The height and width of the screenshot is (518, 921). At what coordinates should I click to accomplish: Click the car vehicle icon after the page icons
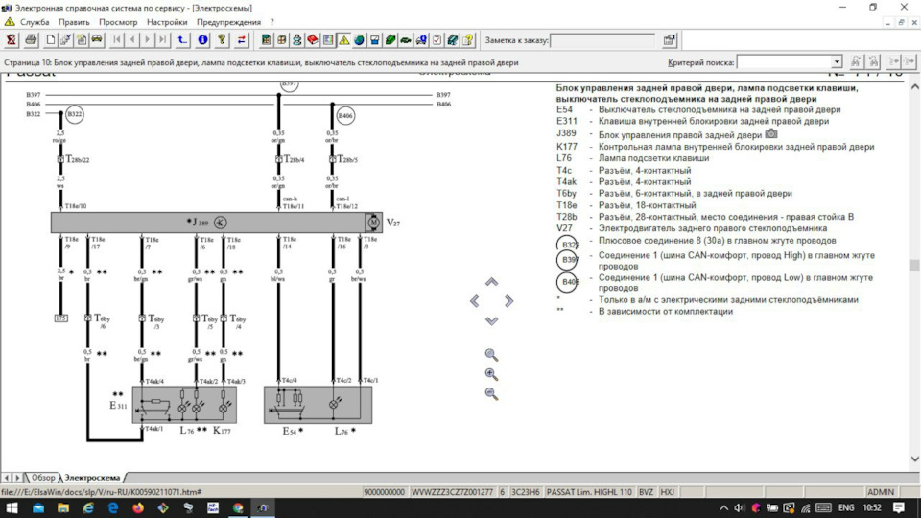[96, 40]
